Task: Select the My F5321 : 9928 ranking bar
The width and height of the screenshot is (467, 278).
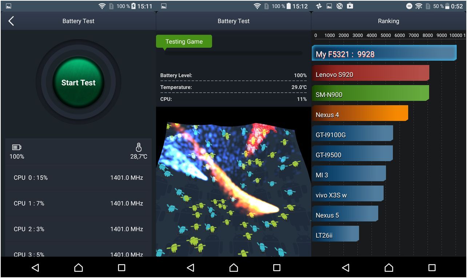Action: coord(384,54)
